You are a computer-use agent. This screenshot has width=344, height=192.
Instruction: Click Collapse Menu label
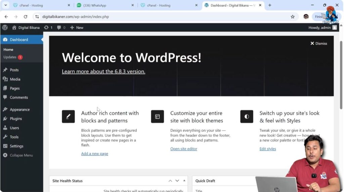[x=21, y=155]
